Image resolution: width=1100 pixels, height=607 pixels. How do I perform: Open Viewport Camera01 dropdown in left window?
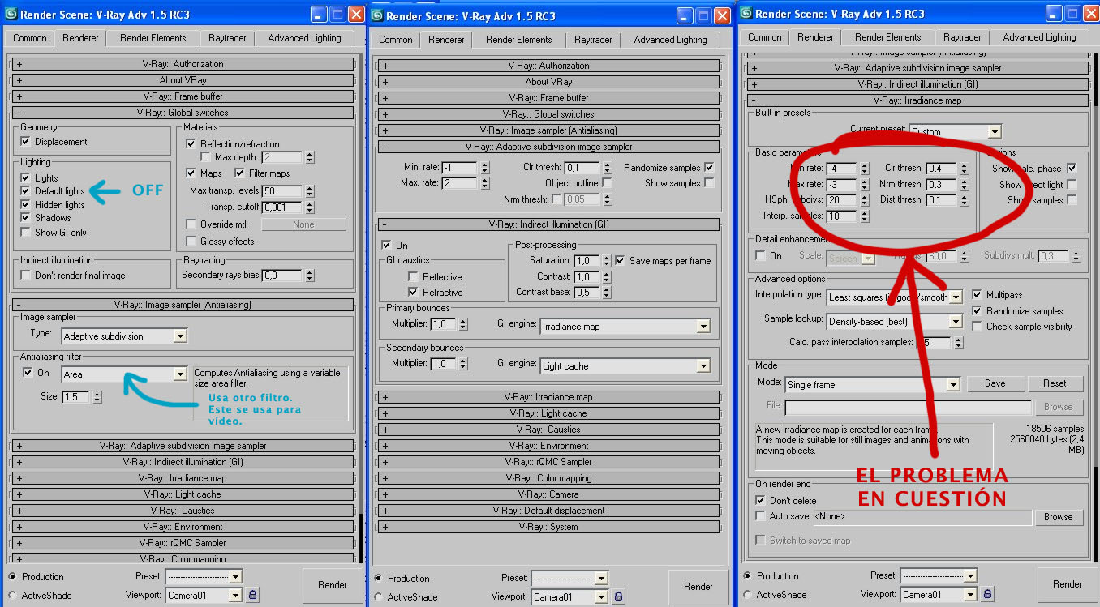204,596
